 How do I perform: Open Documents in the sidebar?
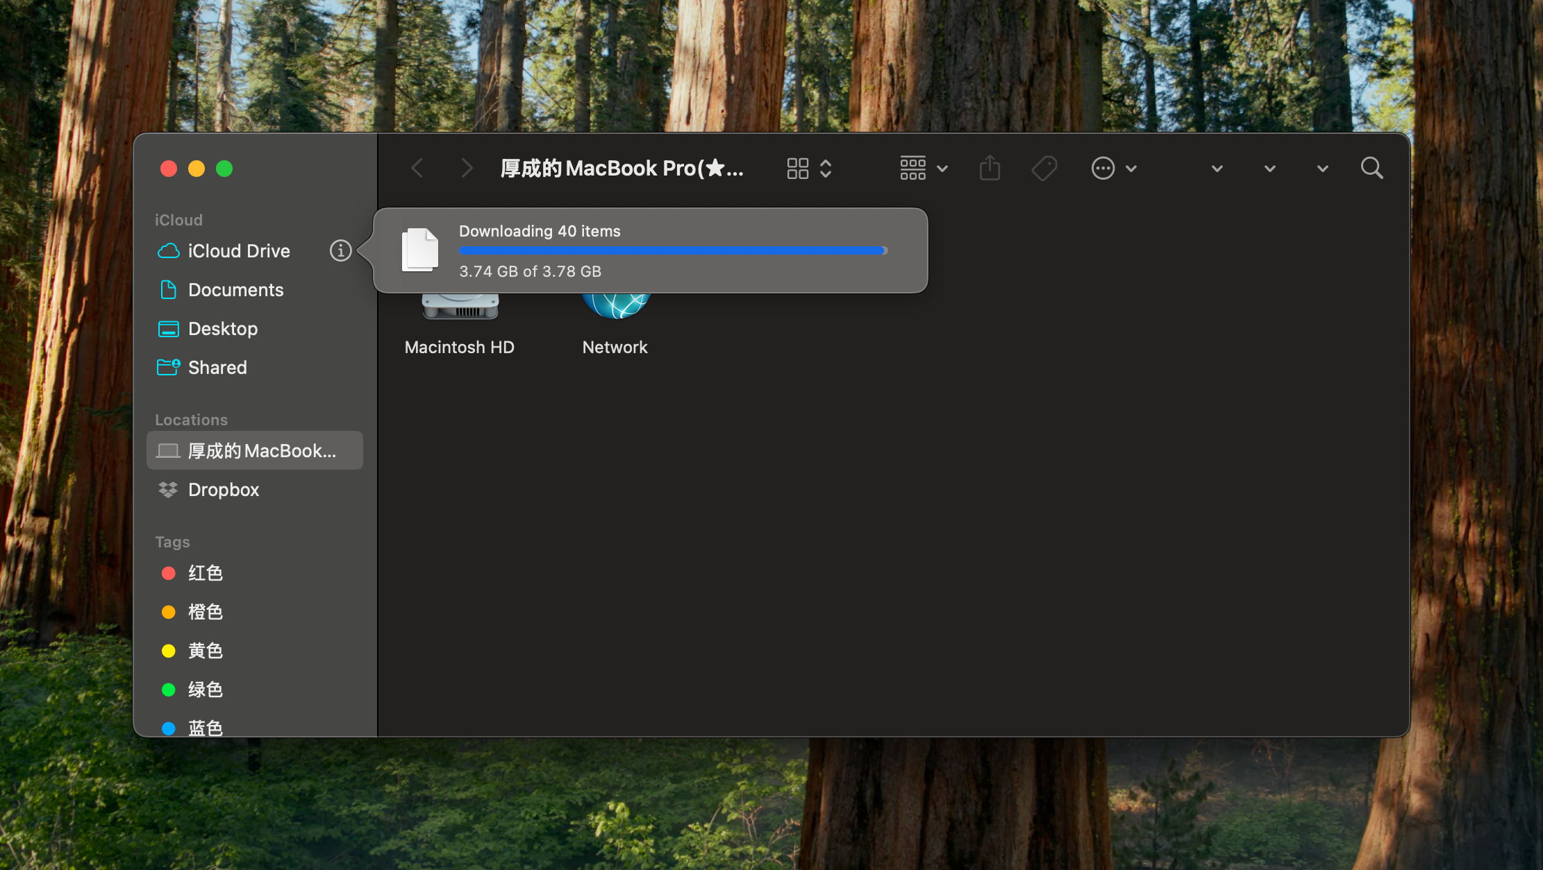click(235, 289)
